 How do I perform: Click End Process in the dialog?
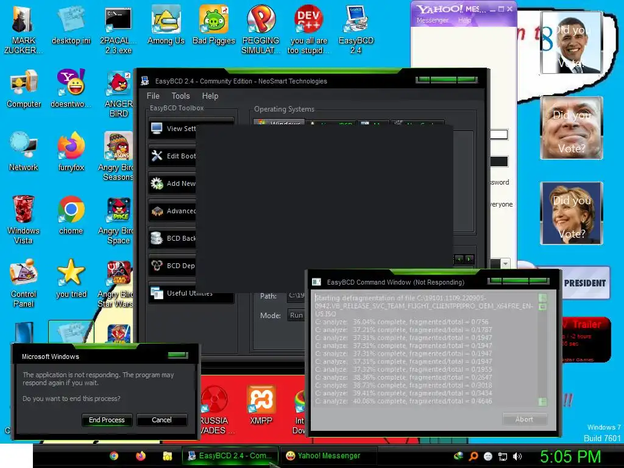107,420
